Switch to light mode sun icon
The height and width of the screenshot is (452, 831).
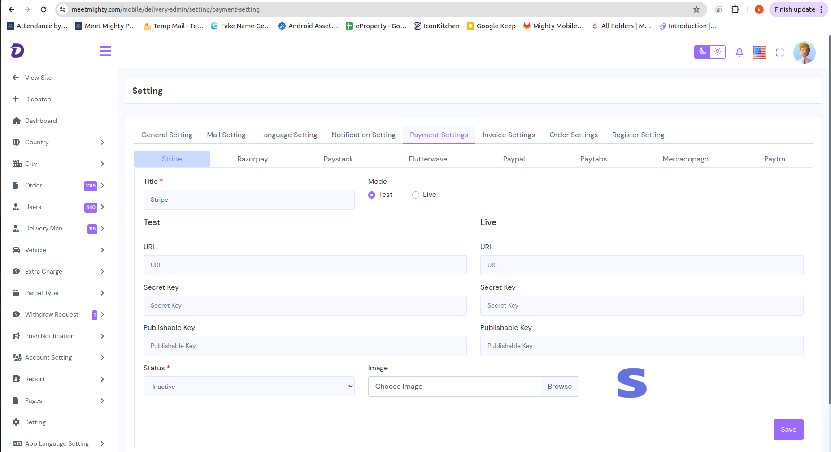pos(718,52)
